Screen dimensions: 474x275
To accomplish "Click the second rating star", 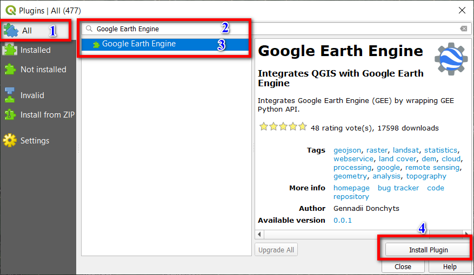I will tap(273, 127).
